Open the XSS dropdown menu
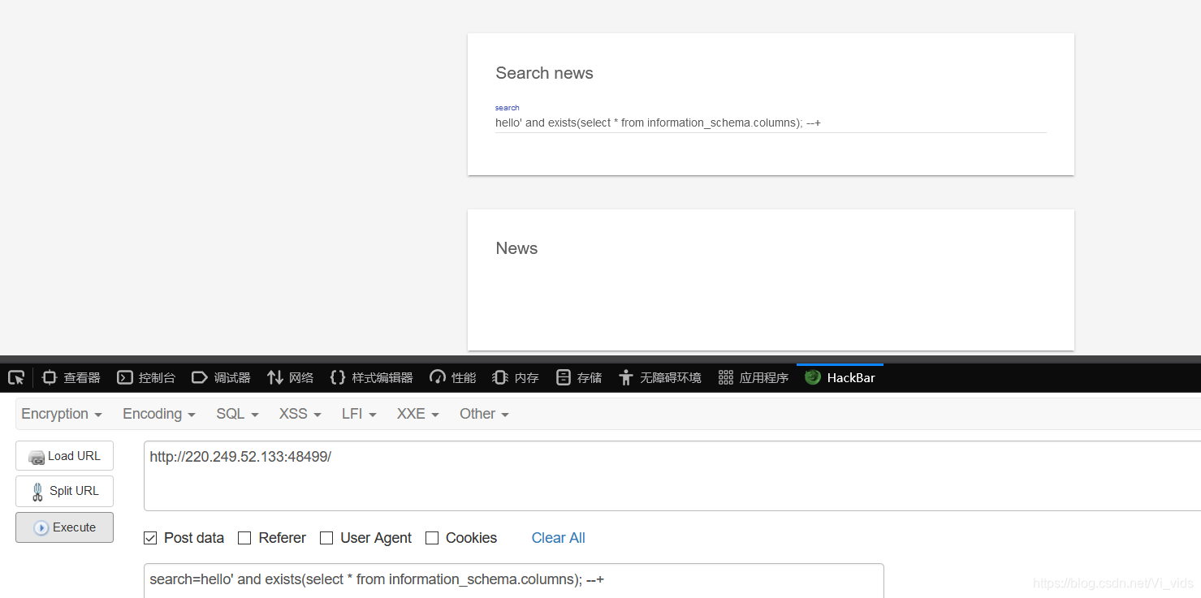The width and height of the screenshot is (1201, 598). pyautogui.click(x=300, y=414)
